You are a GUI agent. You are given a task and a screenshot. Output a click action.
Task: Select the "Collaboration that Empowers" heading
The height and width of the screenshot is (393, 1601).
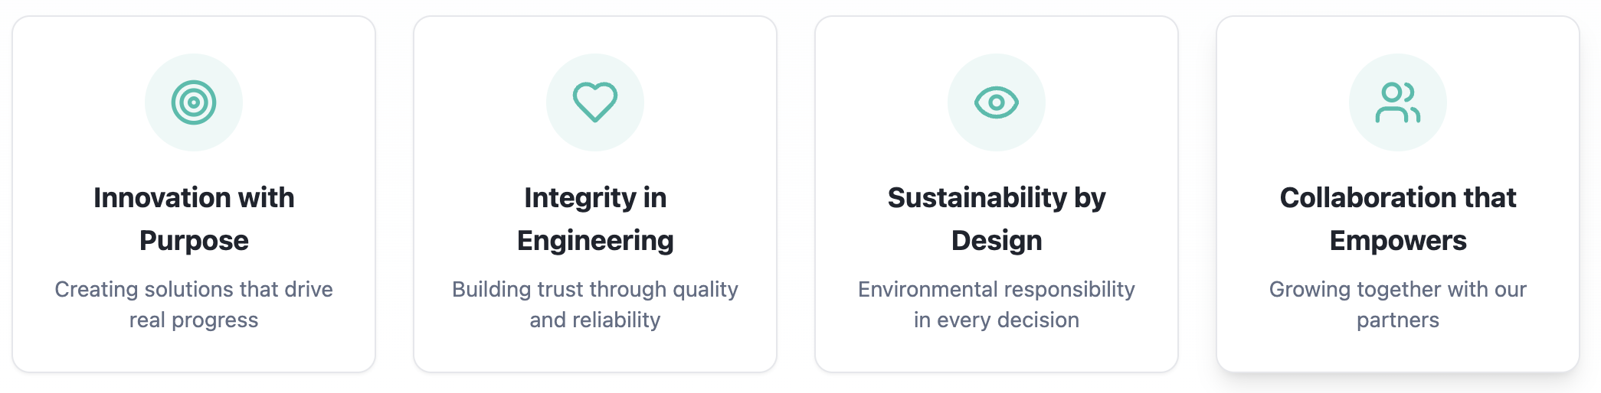(x=1398, y=219)
